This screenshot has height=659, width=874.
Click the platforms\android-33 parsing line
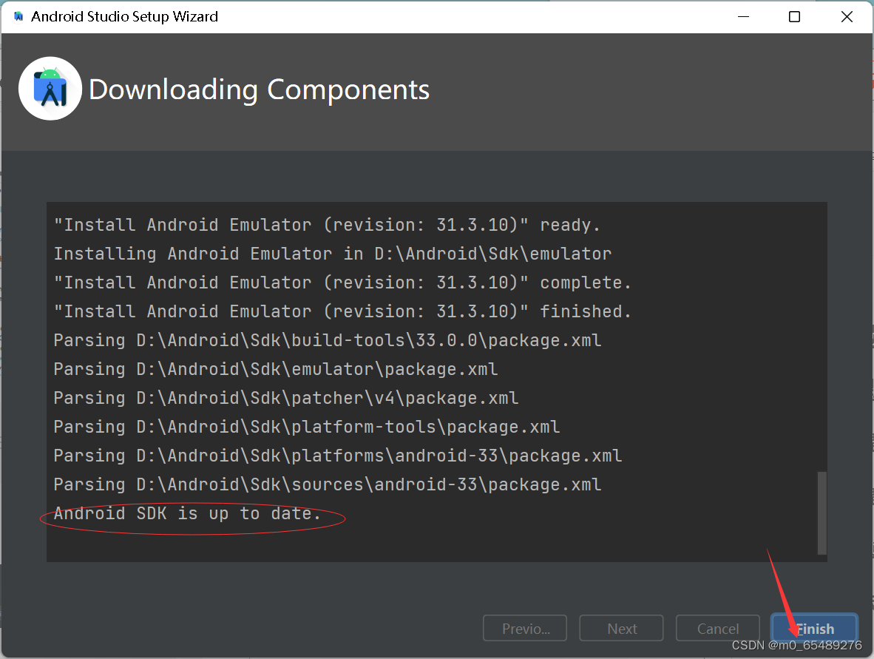pyautogui.click(x=338, y=456)
